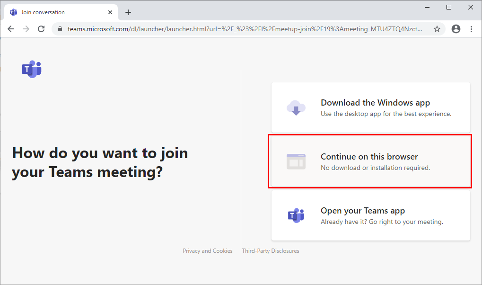Close the Chrome window
Viewport: 482px width, 285px height.
(470, 7)
